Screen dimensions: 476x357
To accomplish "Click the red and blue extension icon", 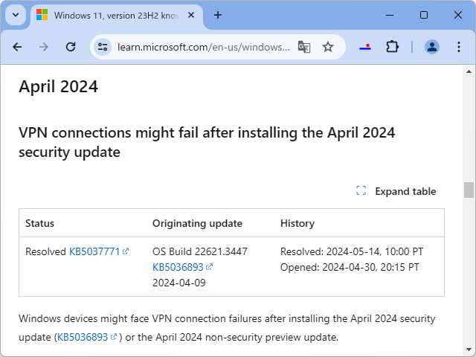I will point(365,47).
